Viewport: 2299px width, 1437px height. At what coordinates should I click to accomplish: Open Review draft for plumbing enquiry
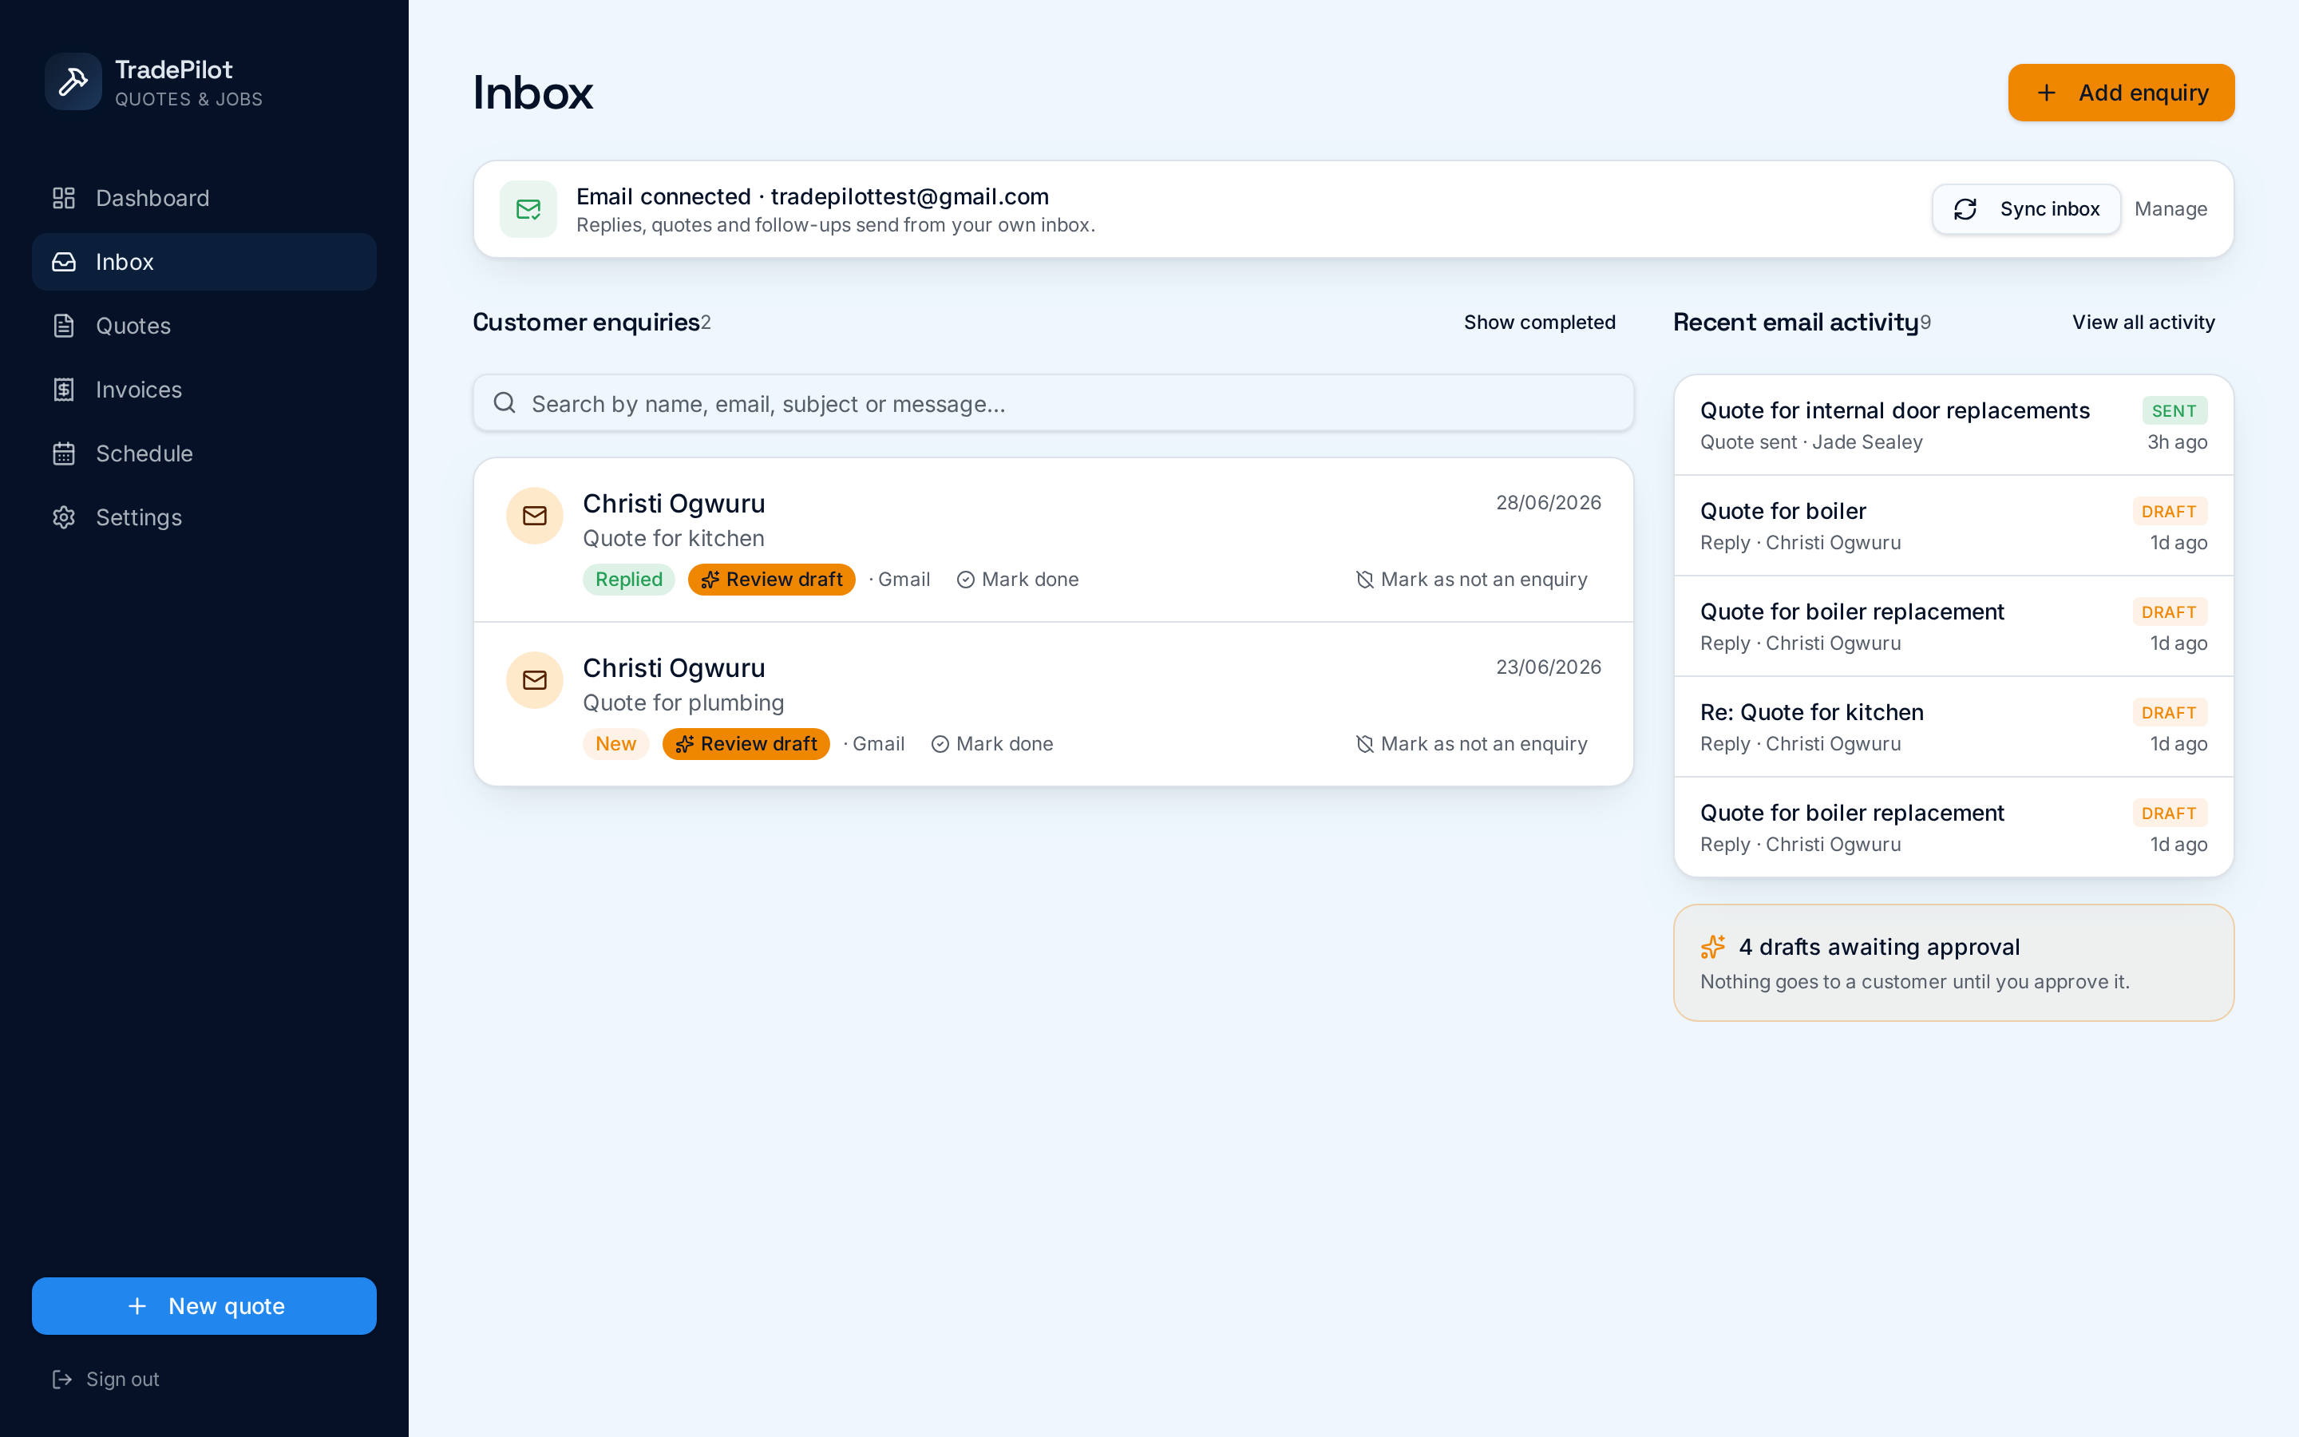[x=746, y=744]
